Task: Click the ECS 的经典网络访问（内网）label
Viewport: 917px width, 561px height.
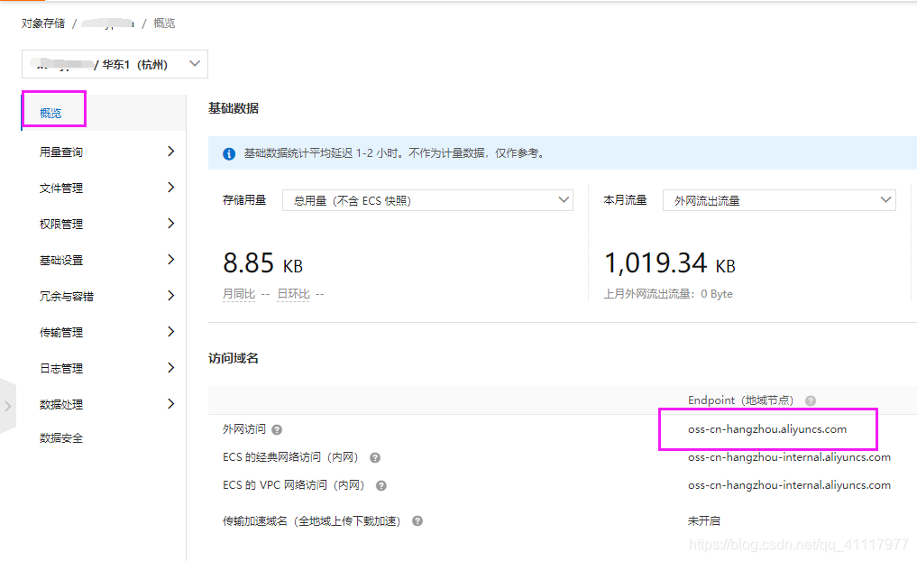Action: [x=291, y=457]
